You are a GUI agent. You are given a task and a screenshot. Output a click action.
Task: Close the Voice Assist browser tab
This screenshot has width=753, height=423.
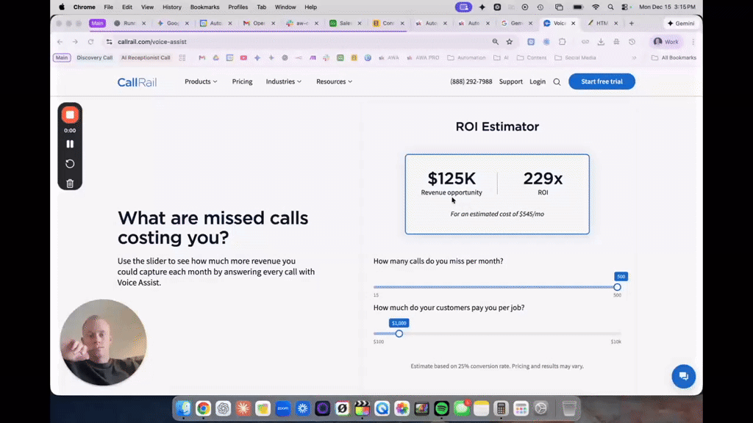tap(574, 23)
